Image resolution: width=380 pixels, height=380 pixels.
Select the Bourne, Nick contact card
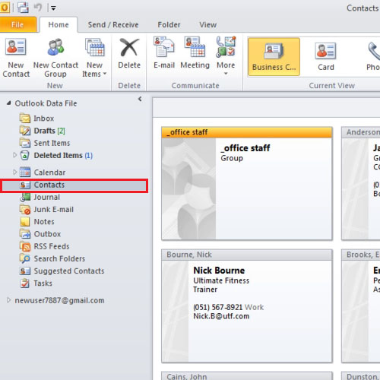pos(247,306)
